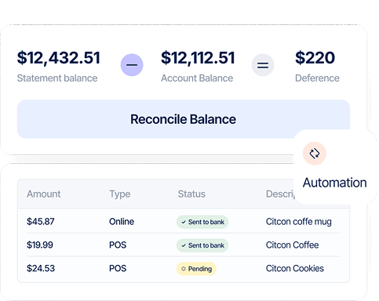Sort by the Type column header
Screen dimensions: 379x301
point(120,194)
